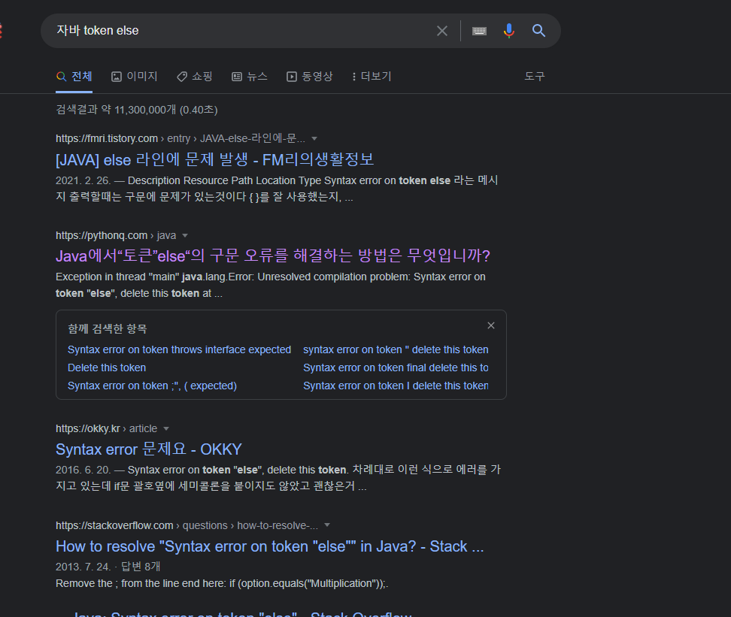Start voice search with the microphone icon
This screenshot has width=731, height=617.
coord(509,31)
